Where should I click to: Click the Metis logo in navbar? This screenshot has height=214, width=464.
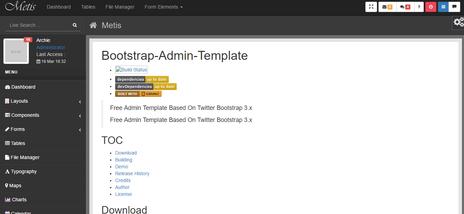pyautogui.click(x=21, y=7)
